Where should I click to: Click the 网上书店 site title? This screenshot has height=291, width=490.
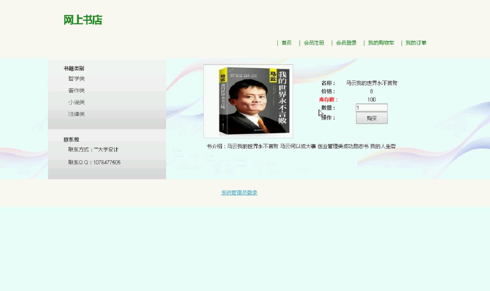(x=83, y=20)
